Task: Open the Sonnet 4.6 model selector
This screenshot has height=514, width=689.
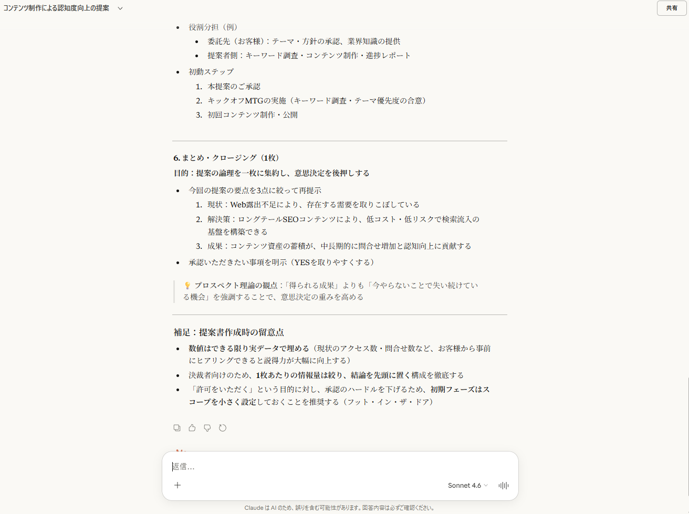Action: click(467, 485)
